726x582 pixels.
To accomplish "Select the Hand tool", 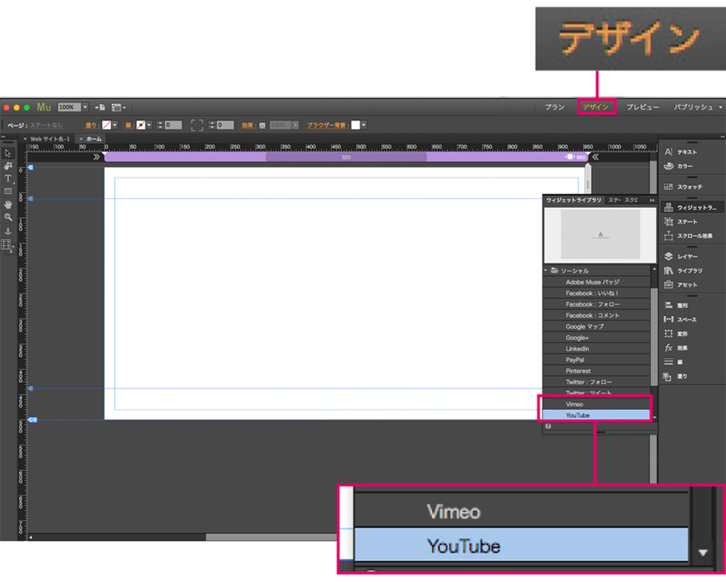I will (8, 204).
